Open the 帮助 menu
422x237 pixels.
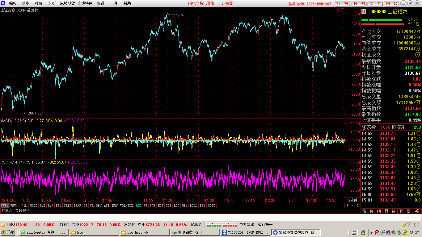[127, 3]
